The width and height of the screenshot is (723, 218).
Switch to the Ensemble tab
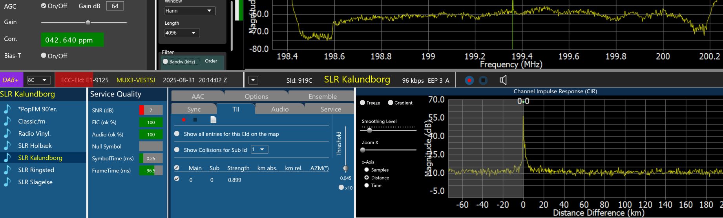(x=322, y=96)
